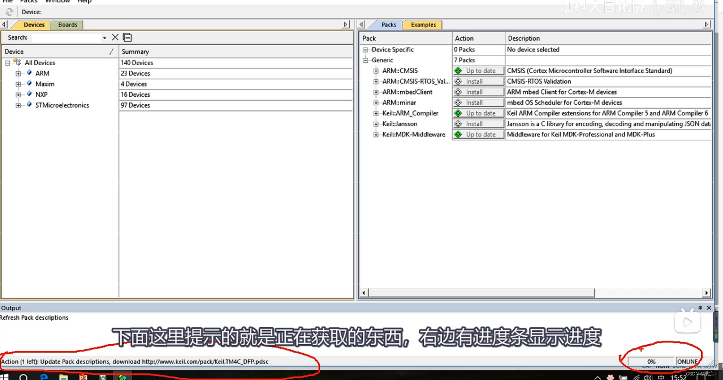The image size is (723, 380).
Task: Switch to the Examples tab
Action: (x=423, y=25)
